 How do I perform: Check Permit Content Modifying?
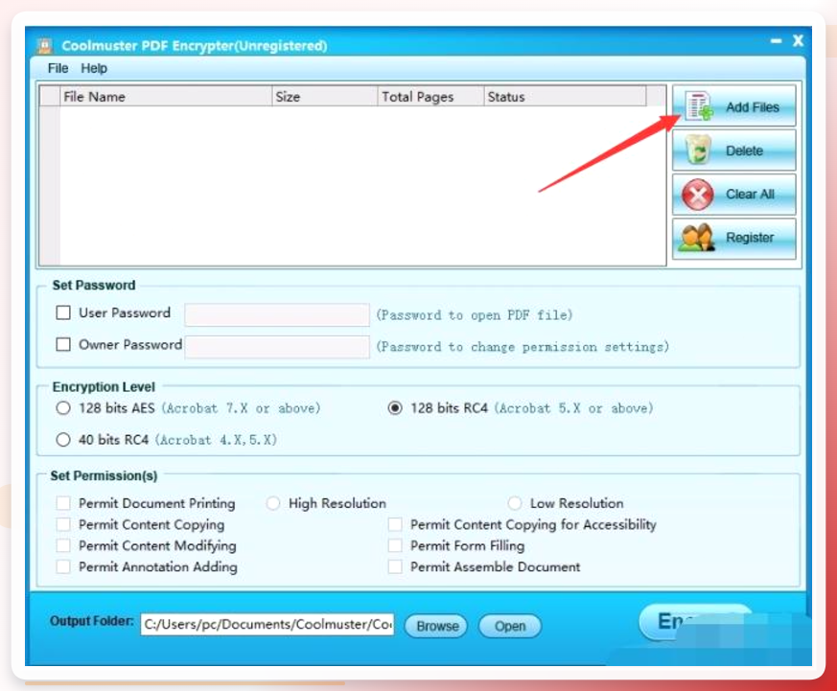pos(63,545)
